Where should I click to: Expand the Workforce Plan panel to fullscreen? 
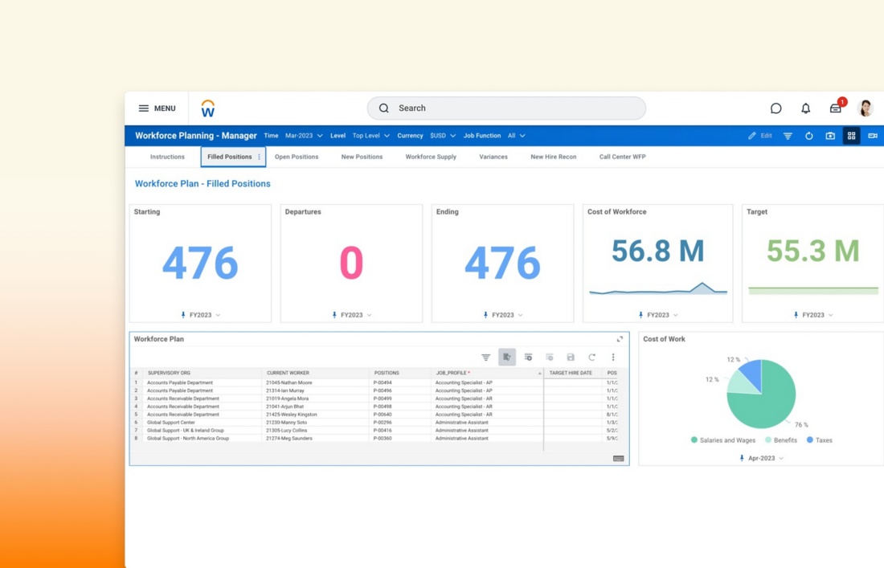[620, 339]
